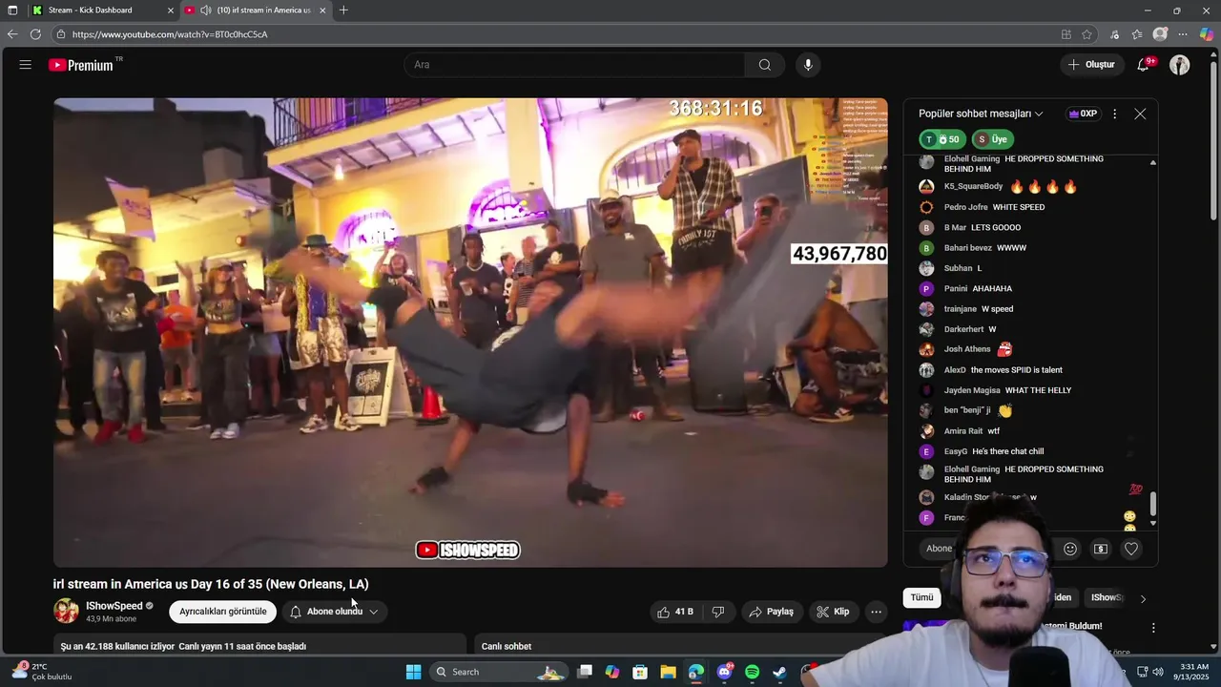Create a clip with Klip button

pos(832,612)
